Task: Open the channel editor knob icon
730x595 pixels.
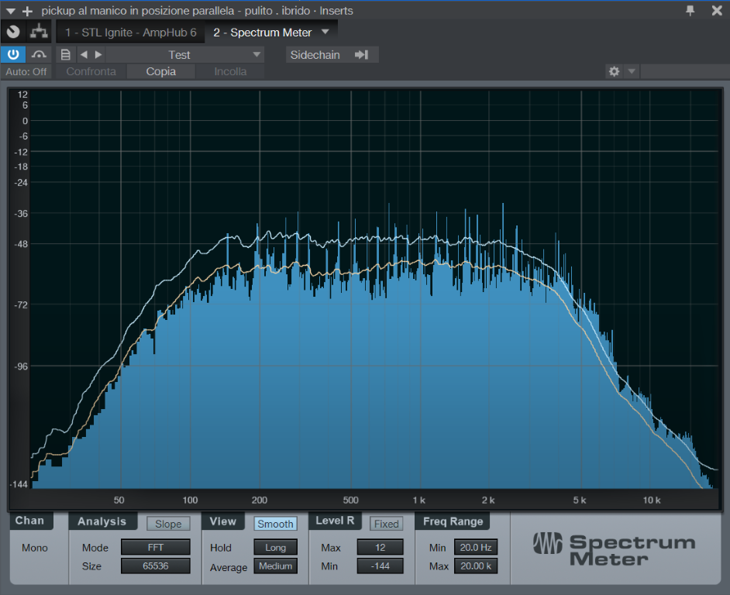Action: point(13,32)
